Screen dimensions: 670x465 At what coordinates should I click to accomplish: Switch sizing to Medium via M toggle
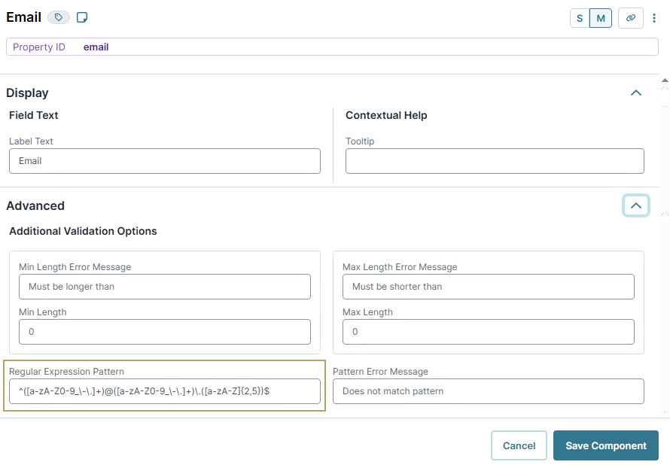pyautogui.click(x=601, y=17)
